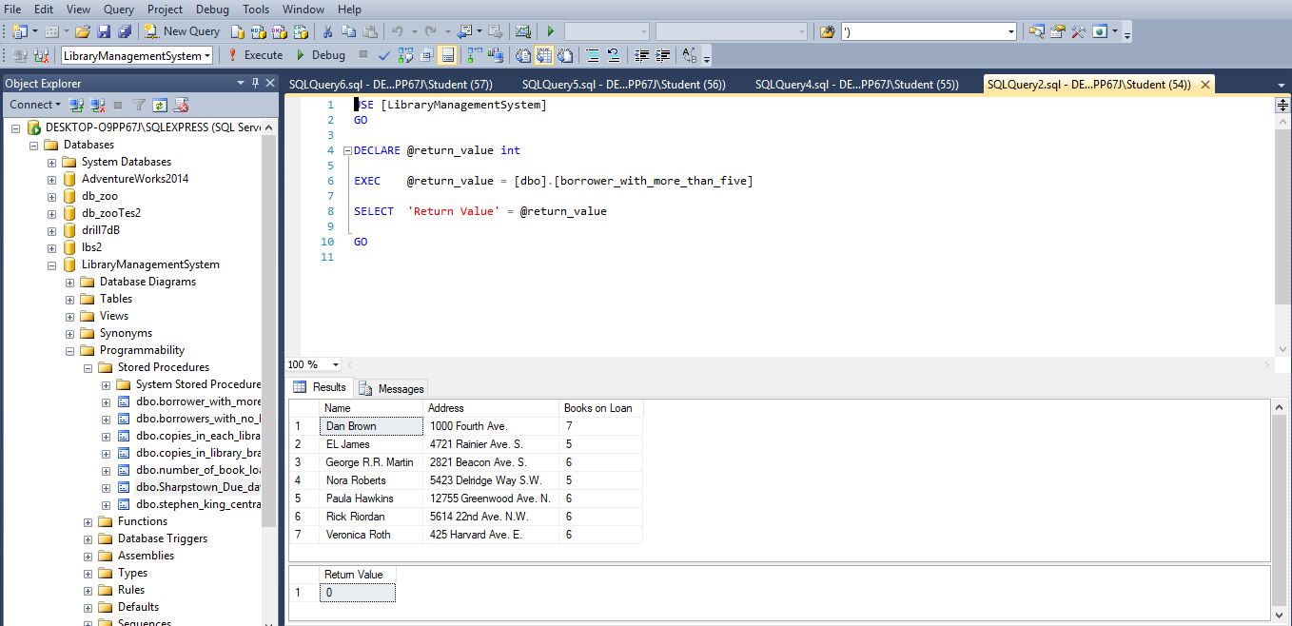Click the Object Explorer vertical scrollbar

[269, 371]
